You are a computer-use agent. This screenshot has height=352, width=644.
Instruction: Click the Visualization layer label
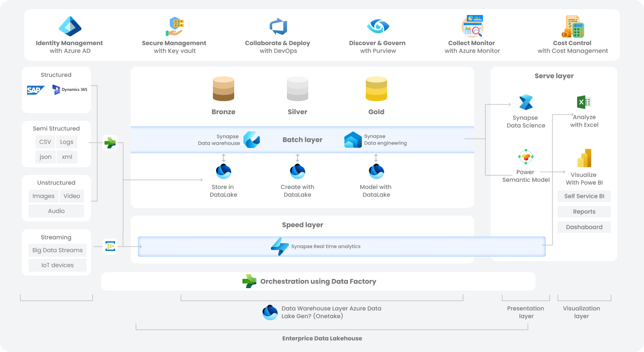point(582,312)
